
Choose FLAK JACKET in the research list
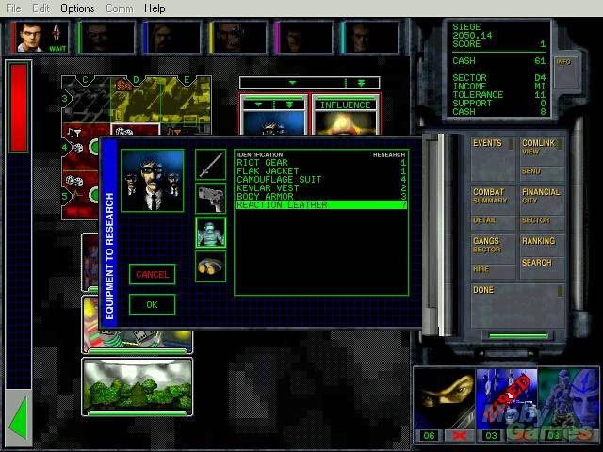(321, 171)
